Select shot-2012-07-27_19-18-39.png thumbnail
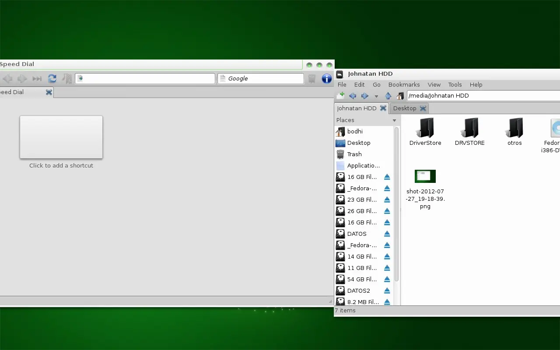The height and width of the screenshot is (350, 560). [x=425, y=176]
